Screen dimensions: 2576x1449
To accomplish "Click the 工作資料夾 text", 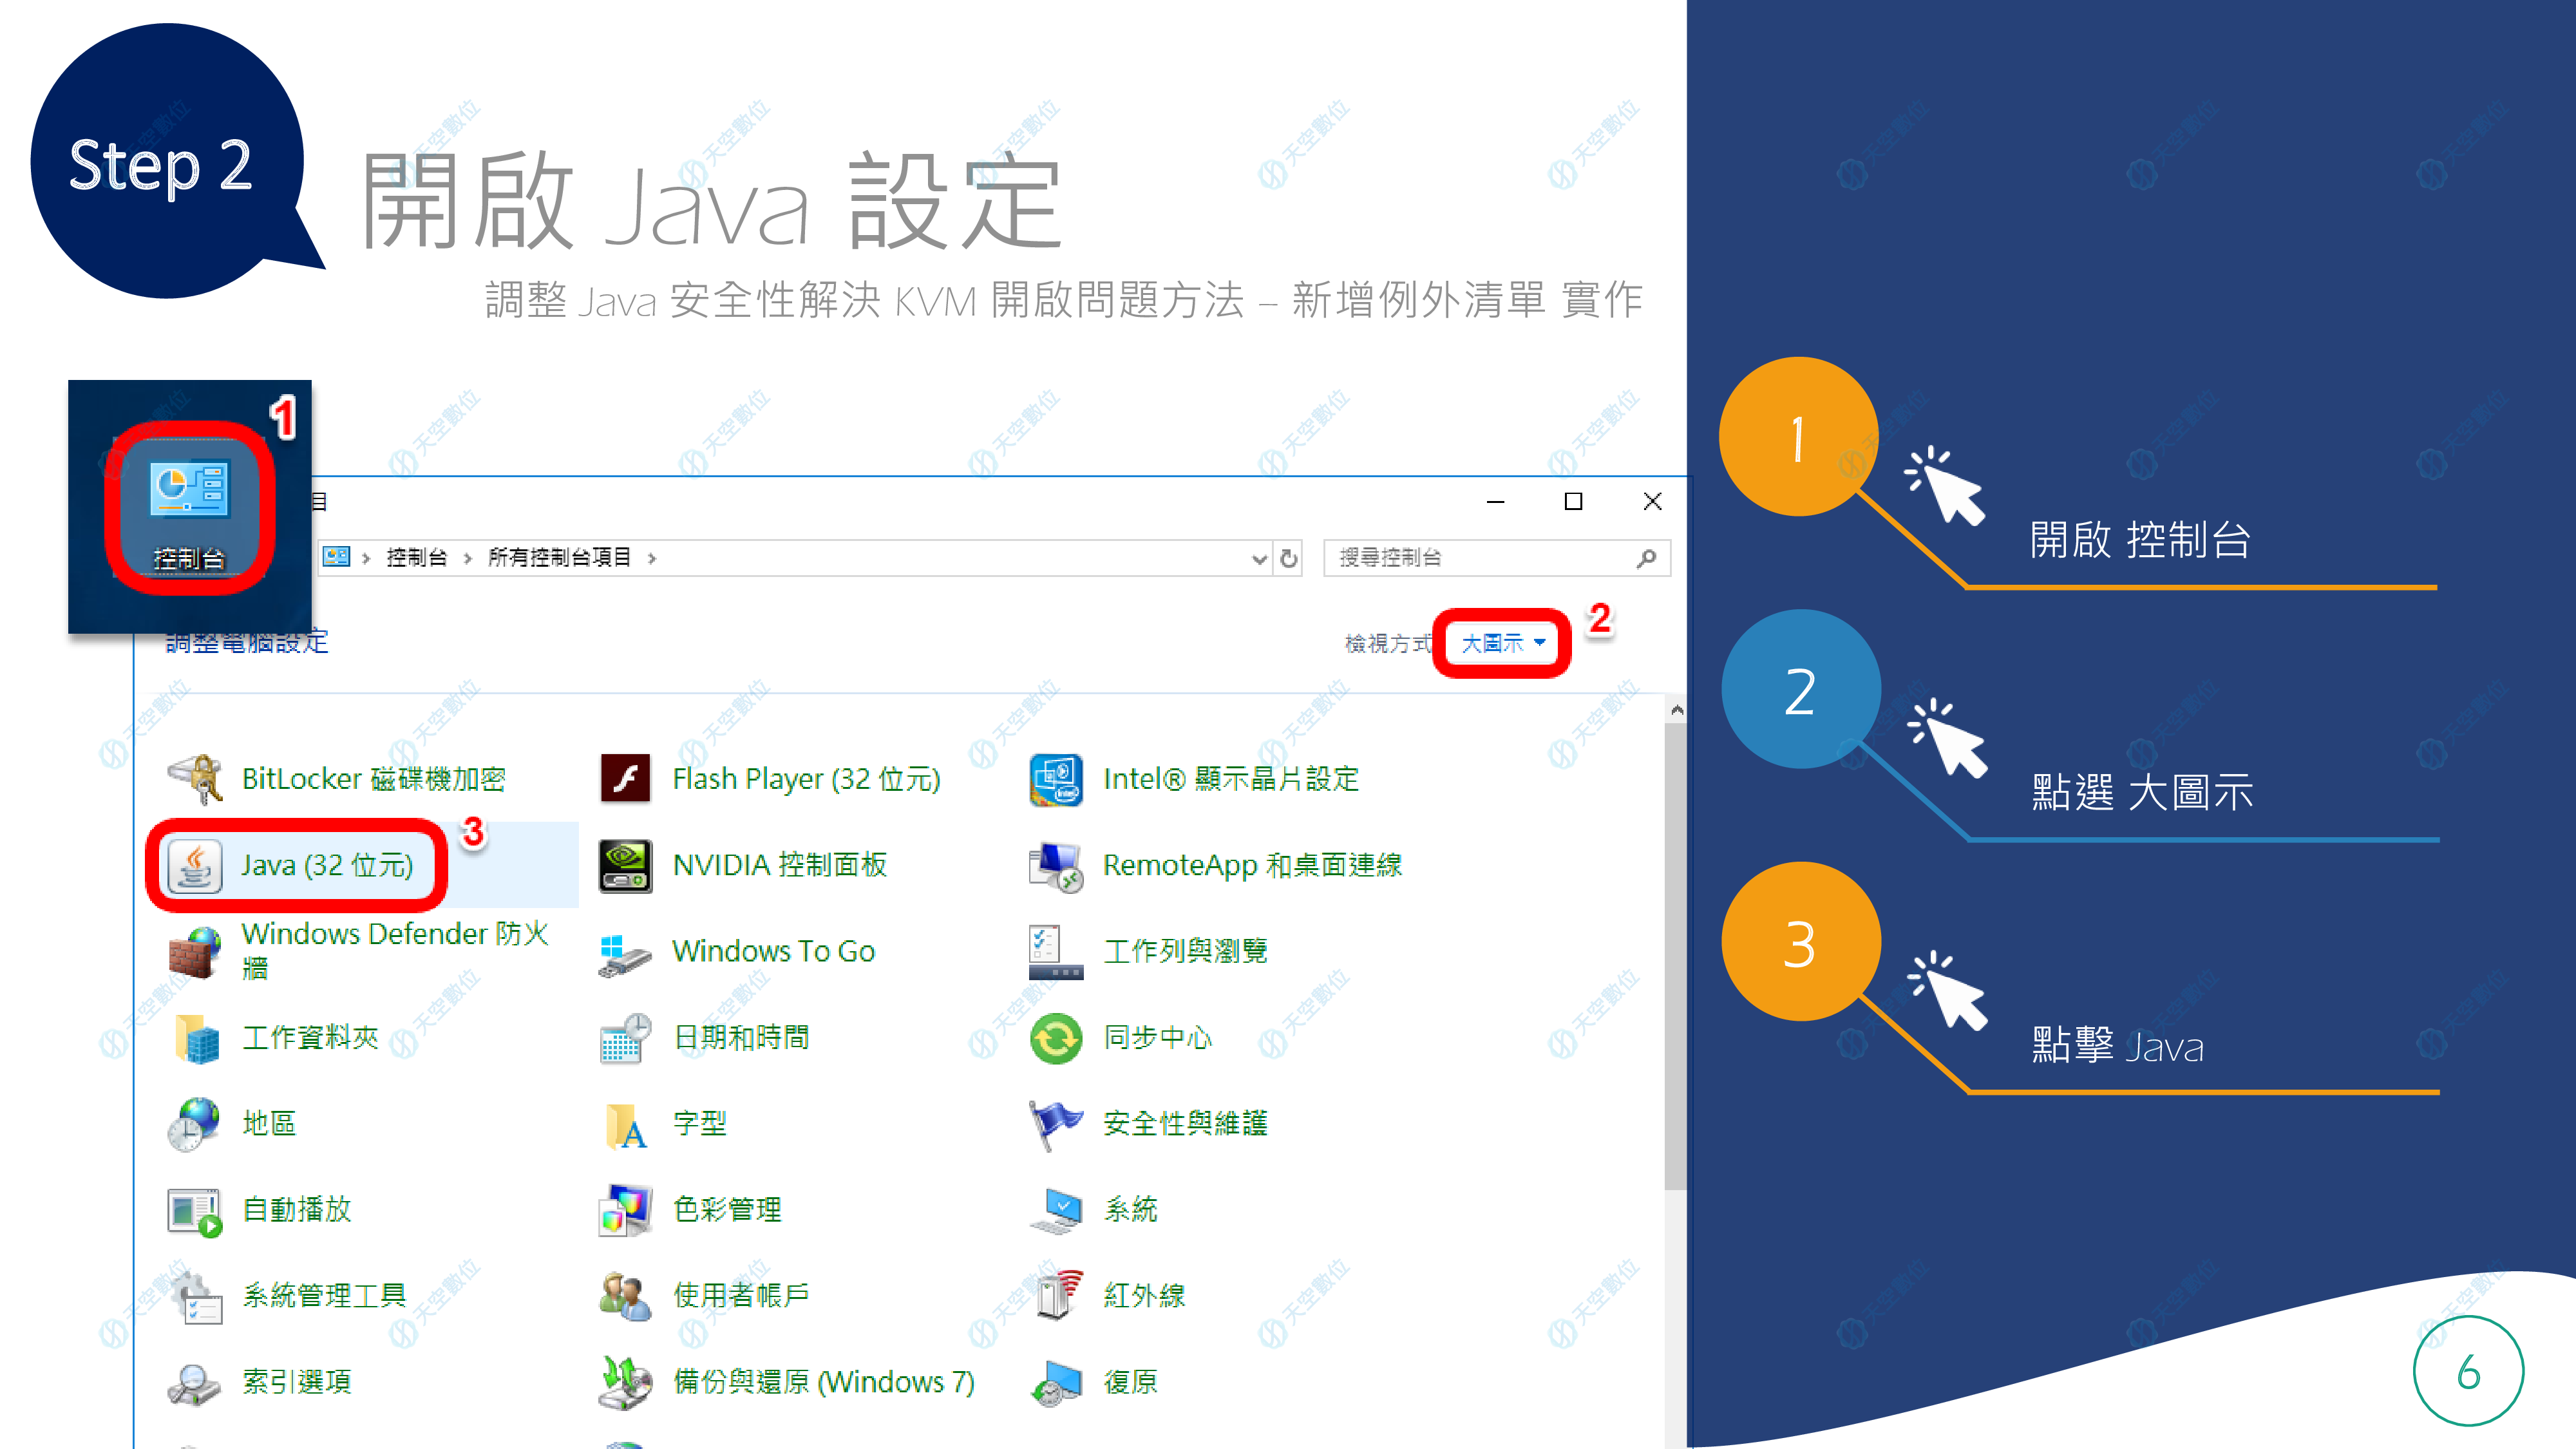I will pos(310,1037).
